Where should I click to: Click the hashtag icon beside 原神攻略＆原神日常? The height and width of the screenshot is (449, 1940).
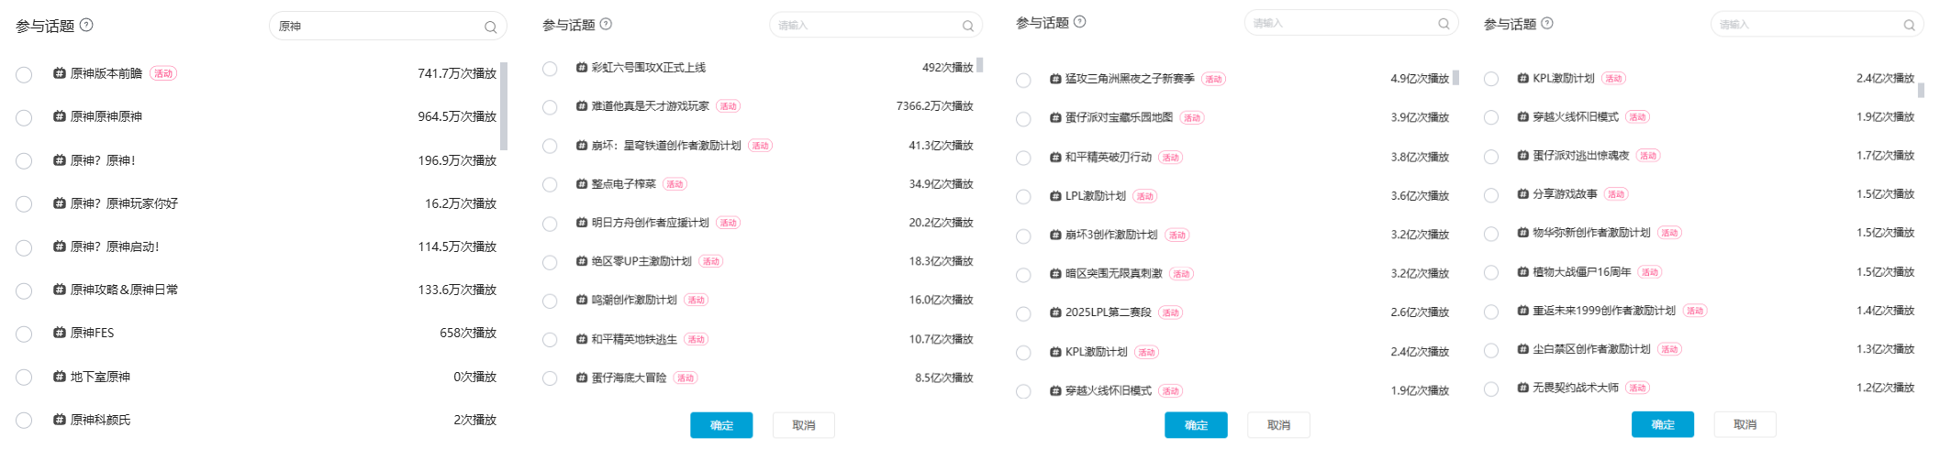click(x=60, y=290)
